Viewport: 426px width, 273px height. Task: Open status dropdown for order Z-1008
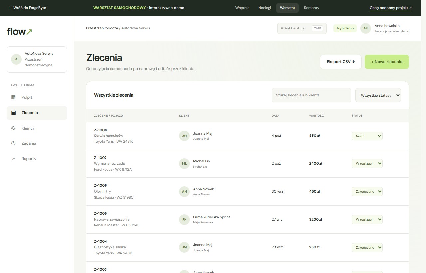click(367, 136)
